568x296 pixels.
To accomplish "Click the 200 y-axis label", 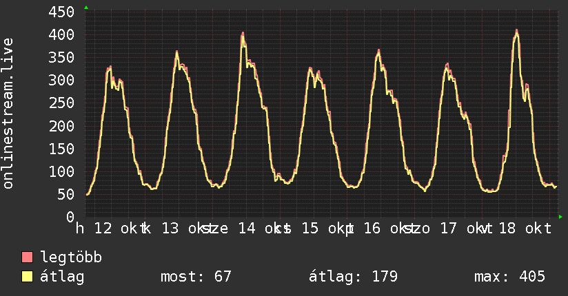I will tap(61, 126).
